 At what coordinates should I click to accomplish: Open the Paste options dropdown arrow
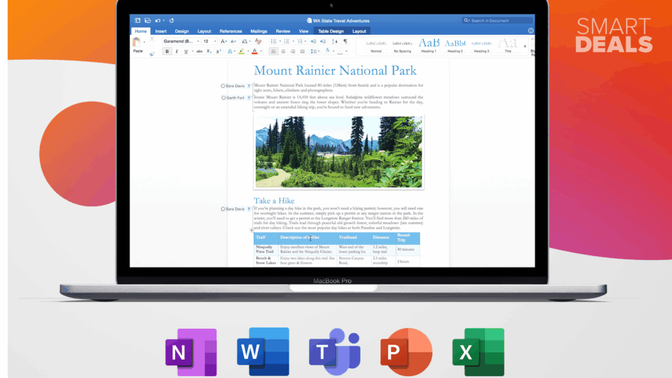tap(144, 42)
